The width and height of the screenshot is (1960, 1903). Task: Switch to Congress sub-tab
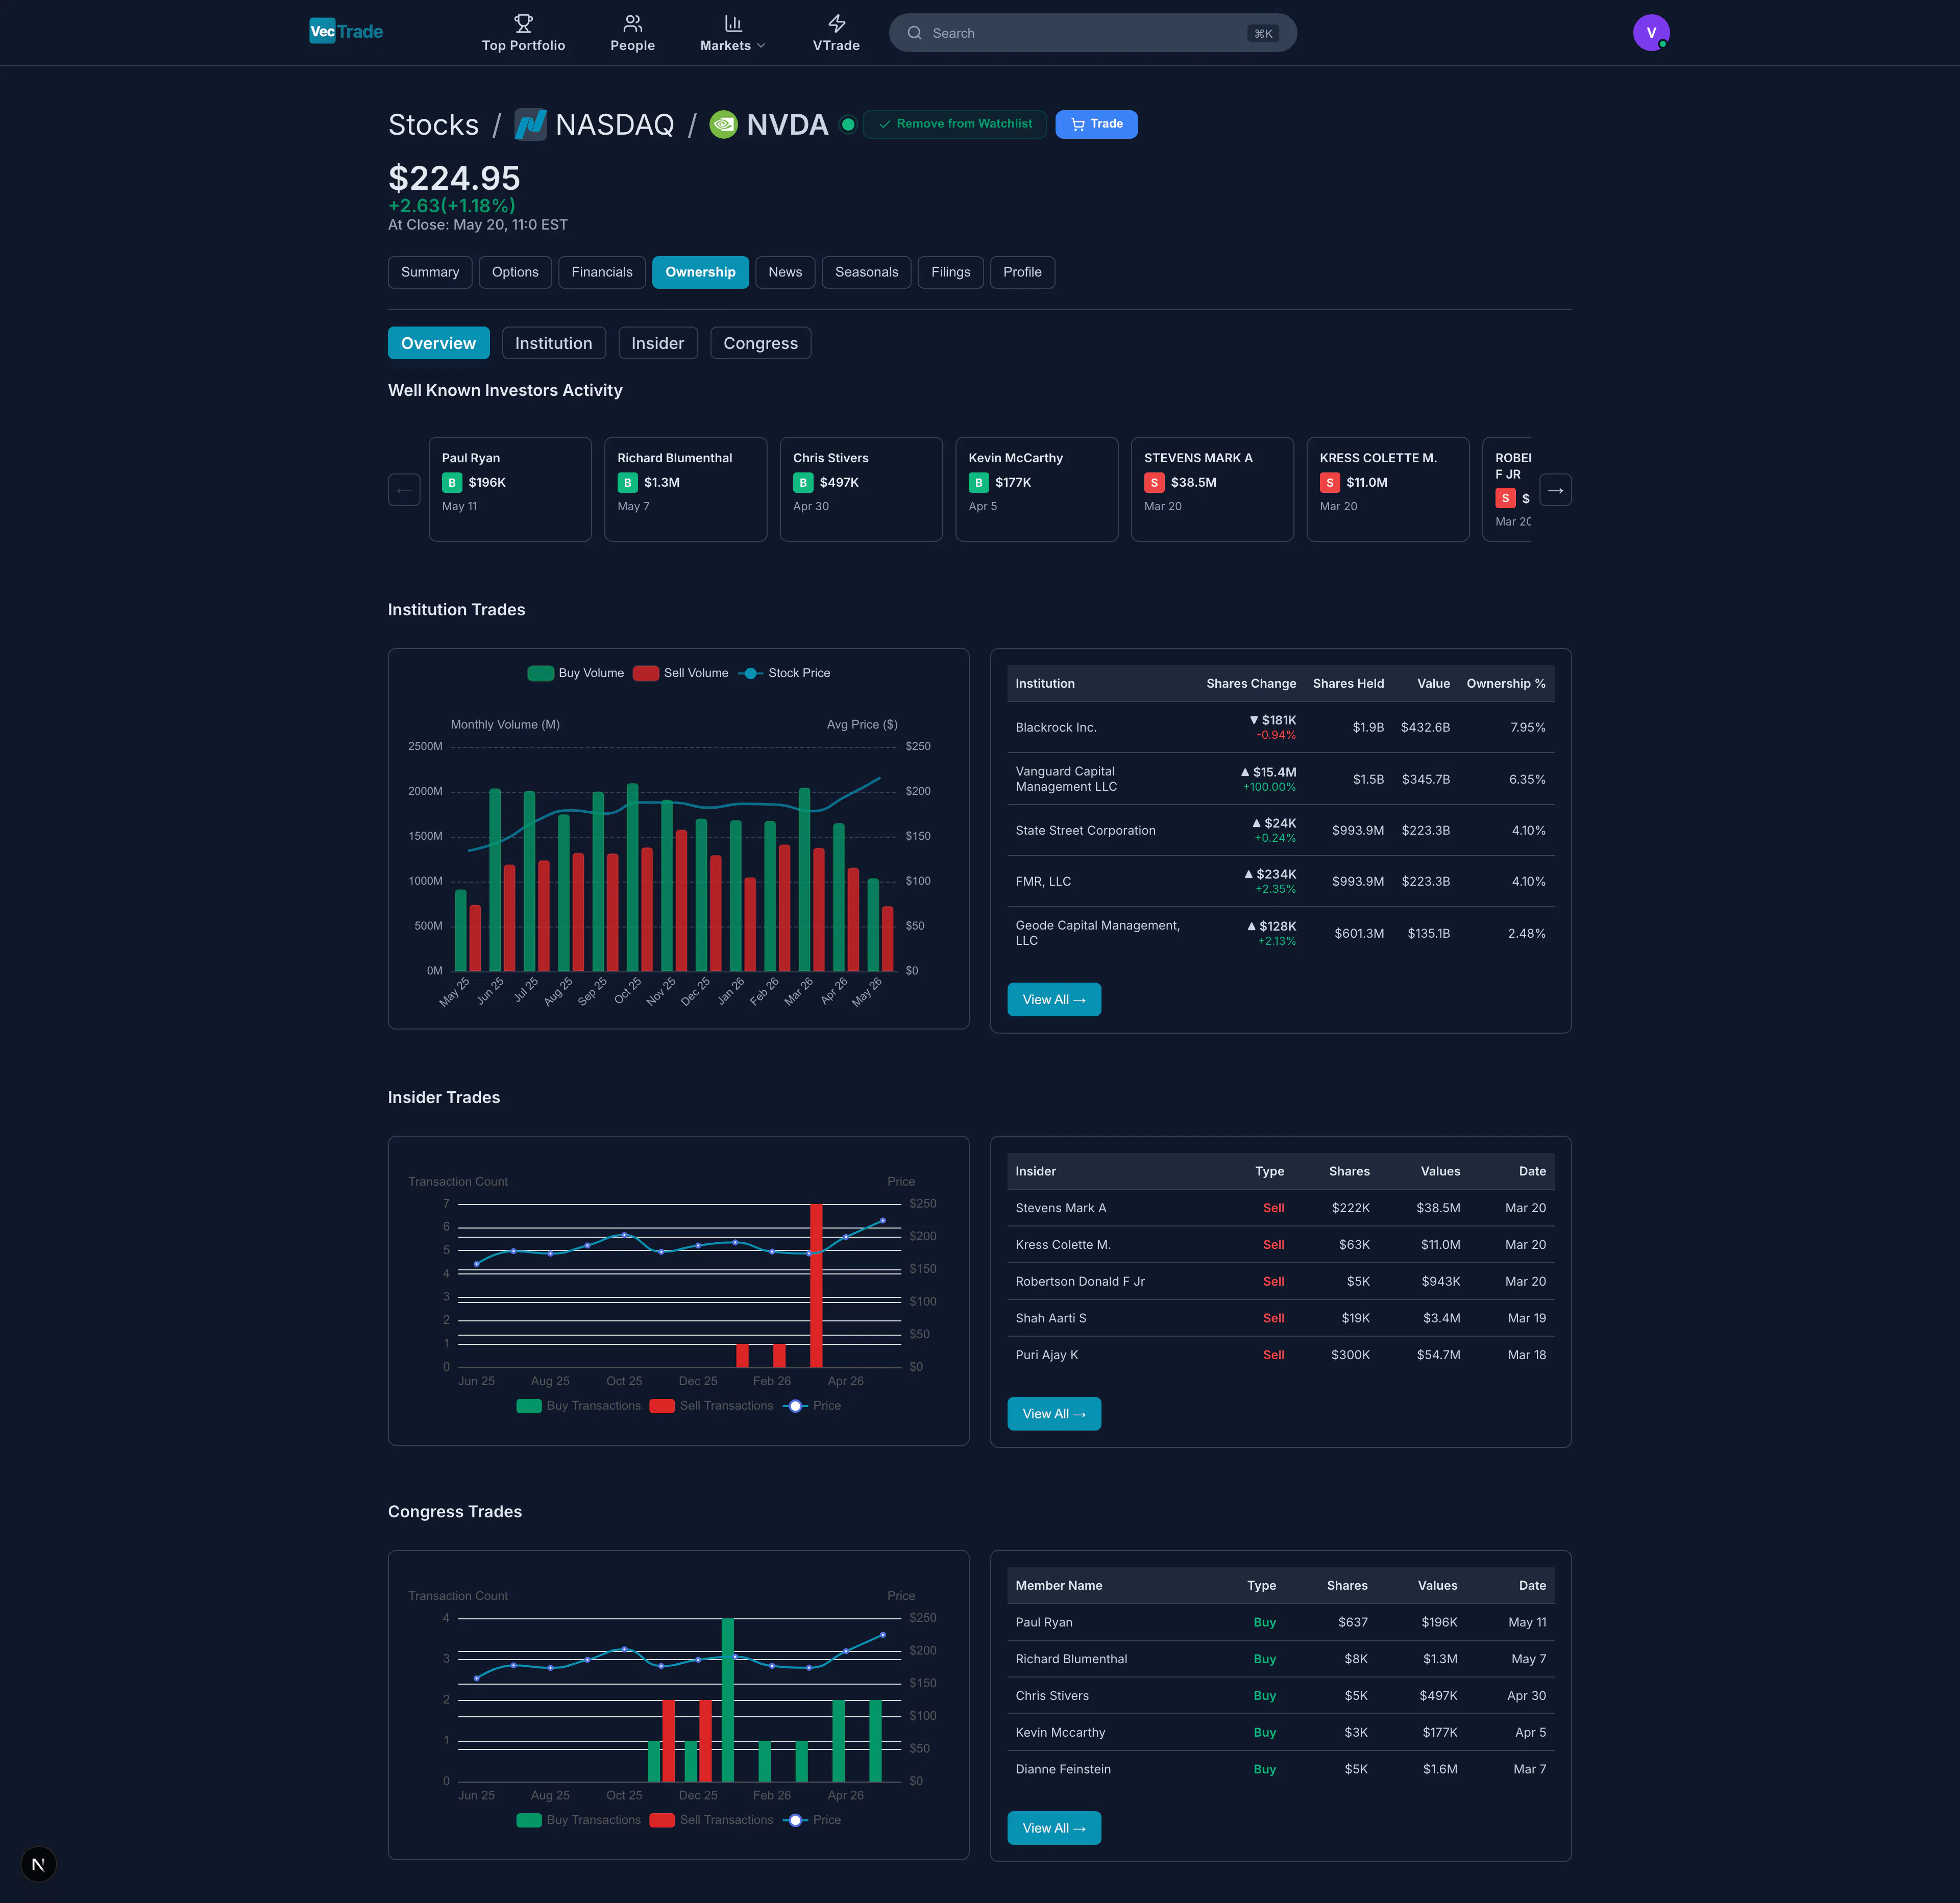point(760,343)
